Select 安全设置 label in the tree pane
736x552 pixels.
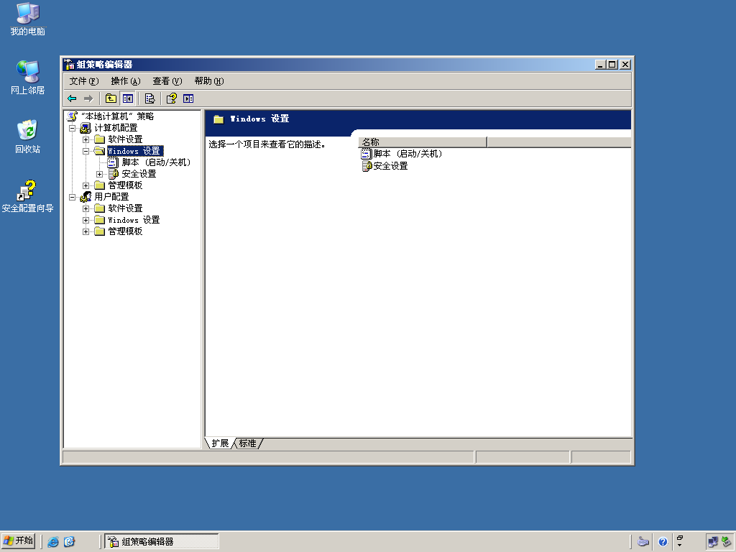point(139,174)
